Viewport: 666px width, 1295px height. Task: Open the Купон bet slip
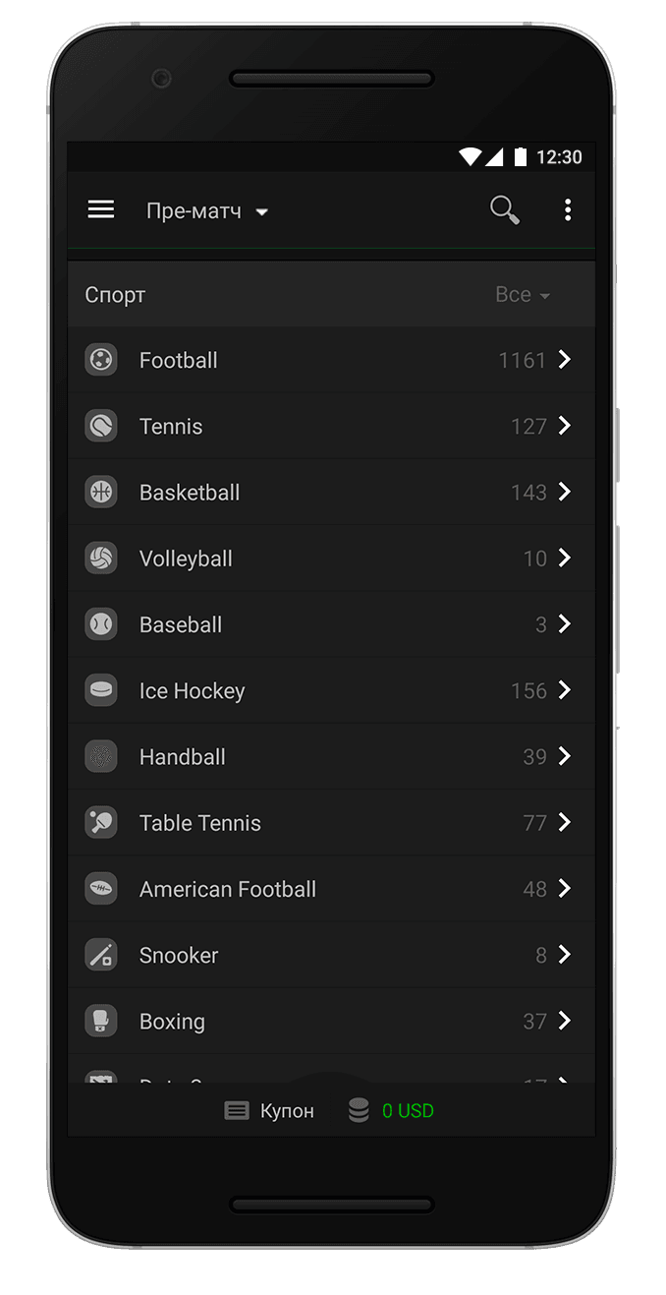(x=270, y=1111)
